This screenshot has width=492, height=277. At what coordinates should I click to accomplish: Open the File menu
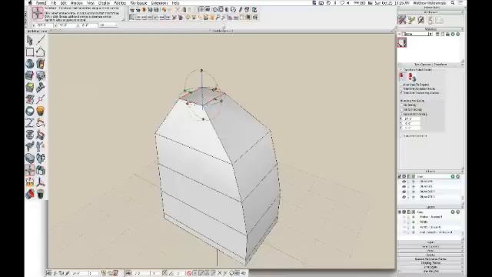pyautogui.click(x=54, y=3)
